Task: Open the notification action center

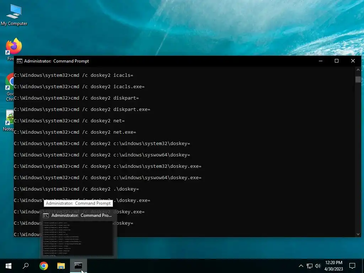Action: pos(352,266)
